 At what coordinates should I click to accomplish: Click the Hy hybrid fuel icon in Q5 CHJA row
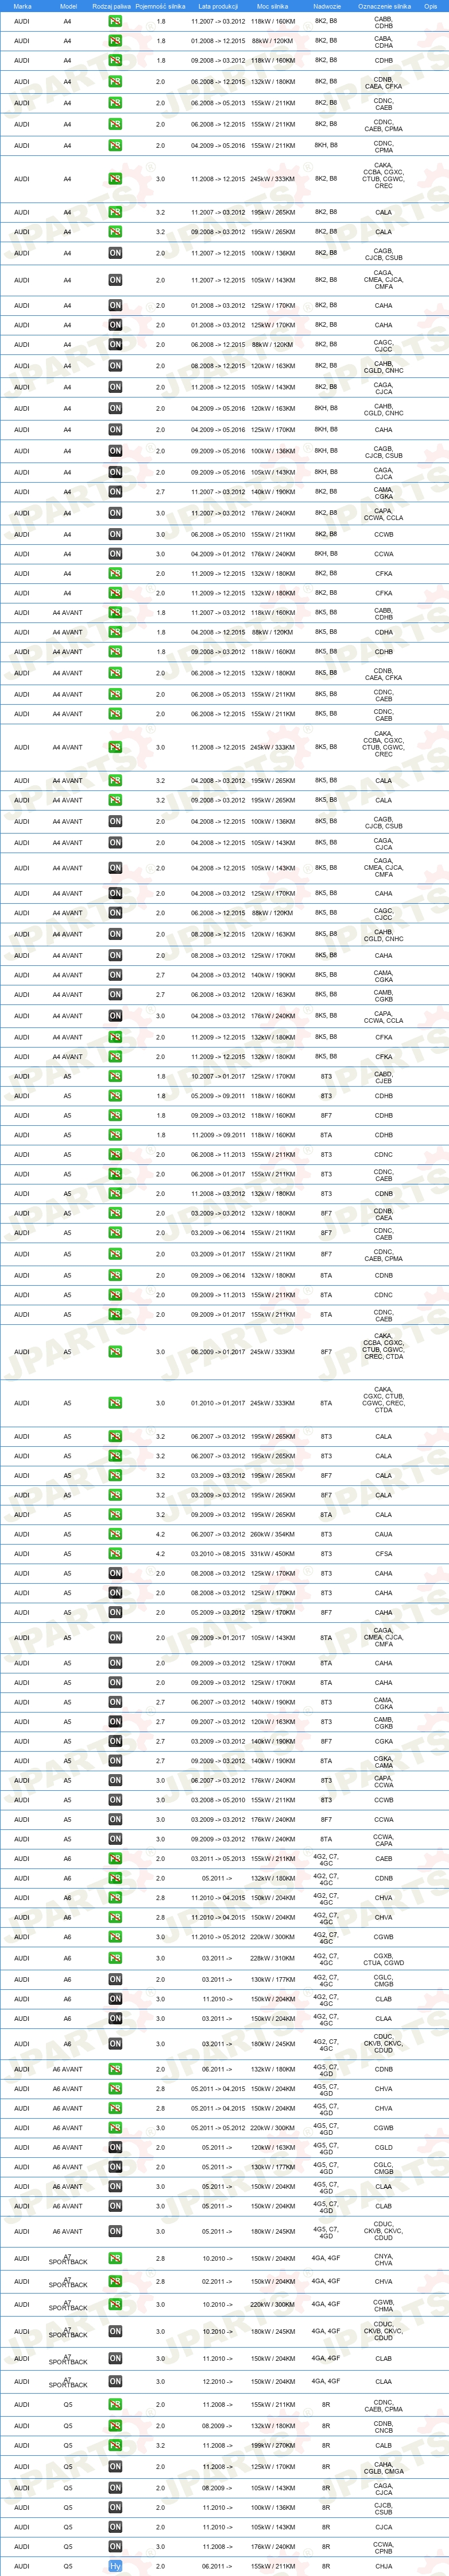pyautogui.click(x=115, y=2565)
